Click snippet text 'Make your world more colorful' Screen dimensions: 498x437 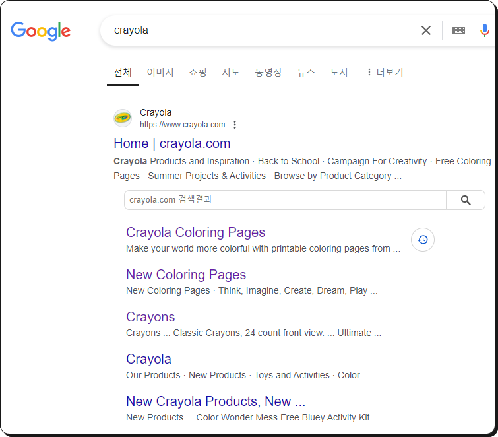[x=189, y=248]
